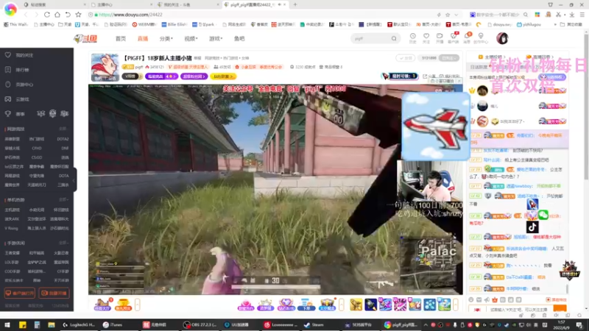Screen dimensions: 589x331
Task: Open the 直播投稿 tab in chat panel
Action: pyautogui.click(x=540, y=57)
